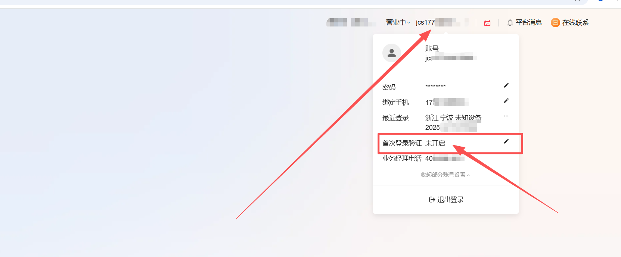
Task: Click the gray user avatar icon
Action: (x=392, y=53)
